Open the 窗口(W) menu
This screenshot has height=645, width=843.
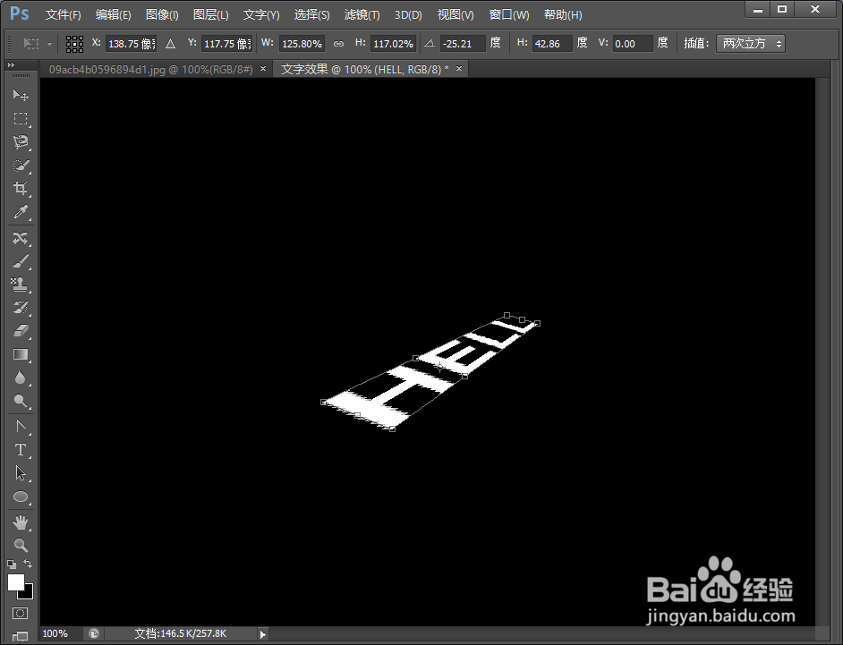(509, 15)
